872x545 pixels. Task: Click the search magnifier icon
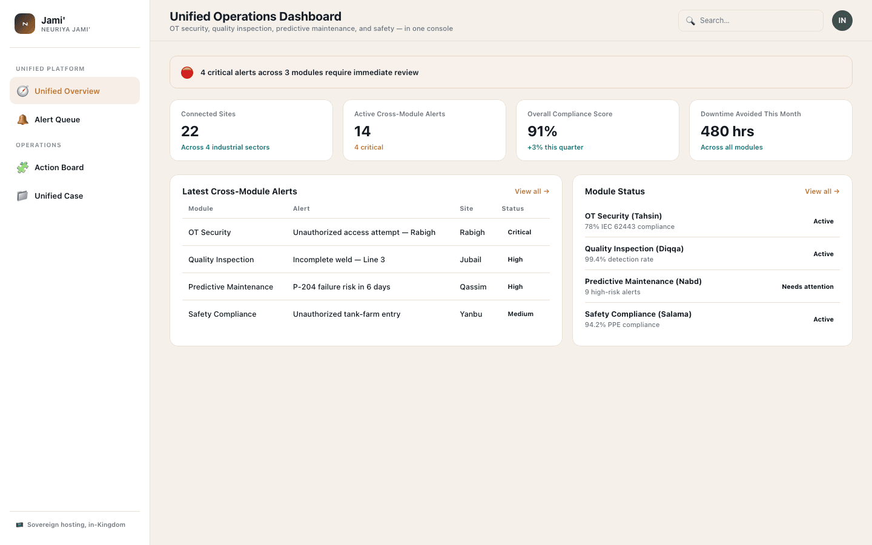point(690,21)
